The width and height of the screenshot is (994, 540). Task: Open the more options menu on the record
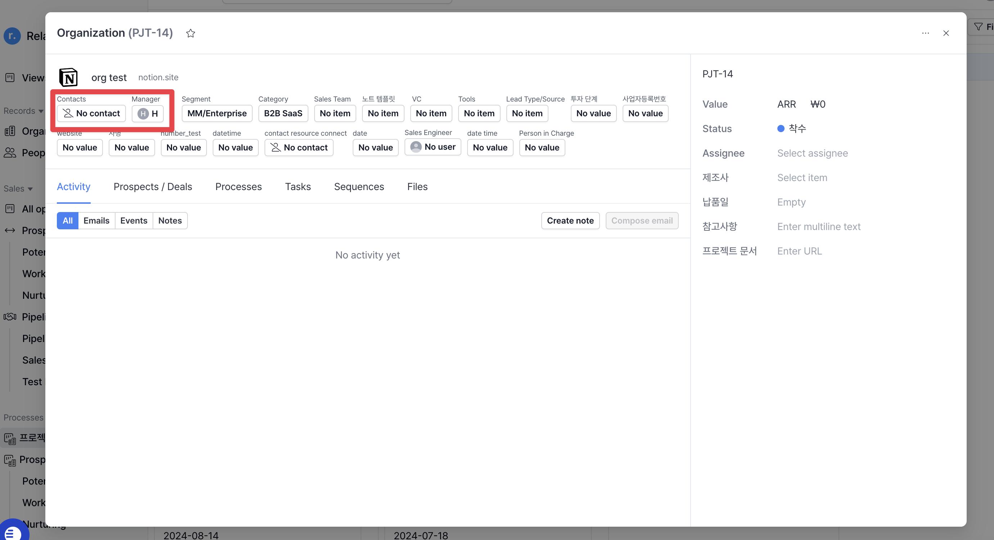pyautogui.click(x=926, y=33)
